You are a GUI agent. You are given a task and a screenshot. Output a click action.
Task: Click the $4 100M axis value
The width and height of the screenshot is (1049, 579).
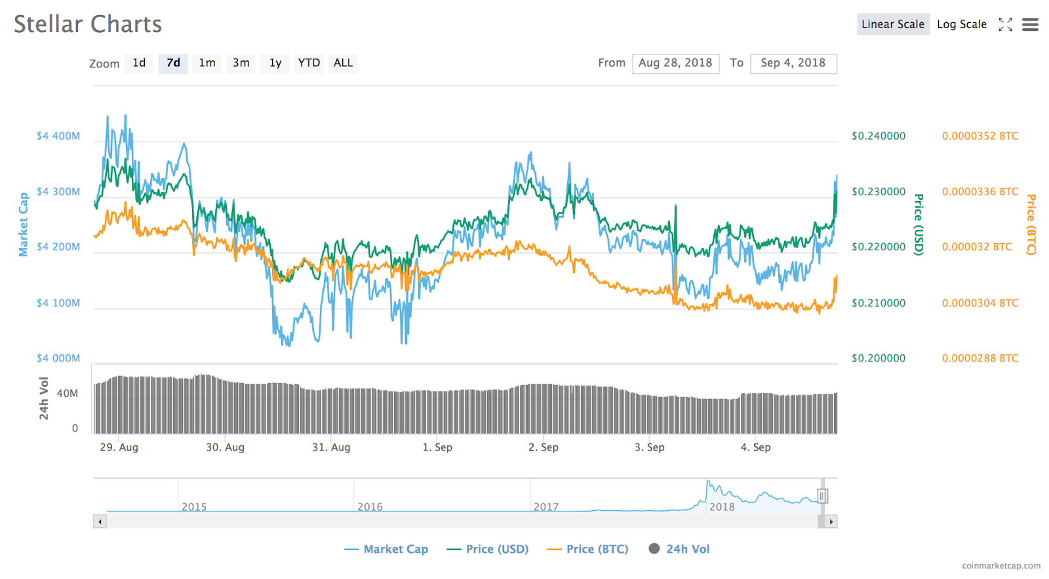coord(58,303)
